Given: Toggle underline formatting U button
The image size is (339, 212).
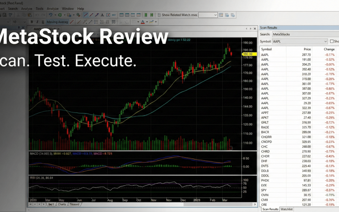Looking at the screenshot, I should tap(43, 22).
